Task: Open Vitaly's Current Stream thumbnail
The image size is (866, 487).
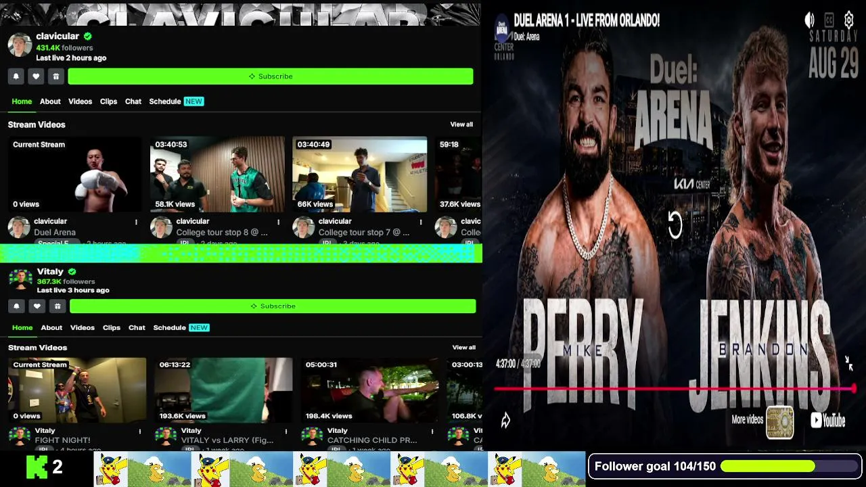Action: 77,390
